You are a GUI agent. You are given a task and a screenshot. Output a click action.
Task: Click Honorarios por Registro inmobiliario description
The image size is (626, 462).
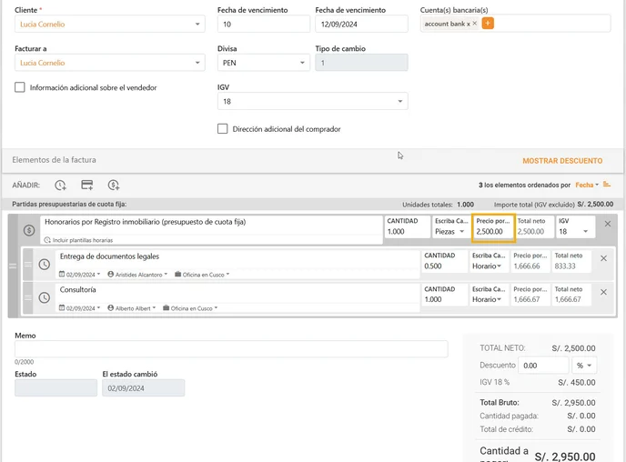211,222
